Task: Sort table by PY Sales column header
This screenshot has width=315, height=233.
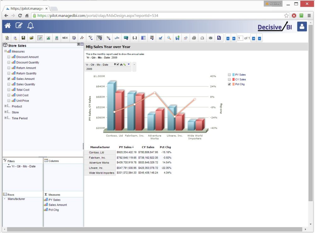Action: (125, 147)
